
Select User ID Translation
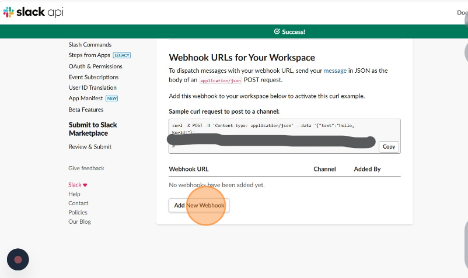[x=92, y=88]
